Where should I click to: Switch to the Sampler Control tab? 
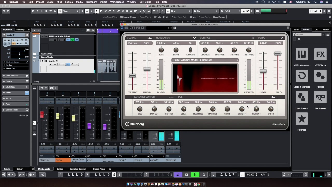(78, 169)
